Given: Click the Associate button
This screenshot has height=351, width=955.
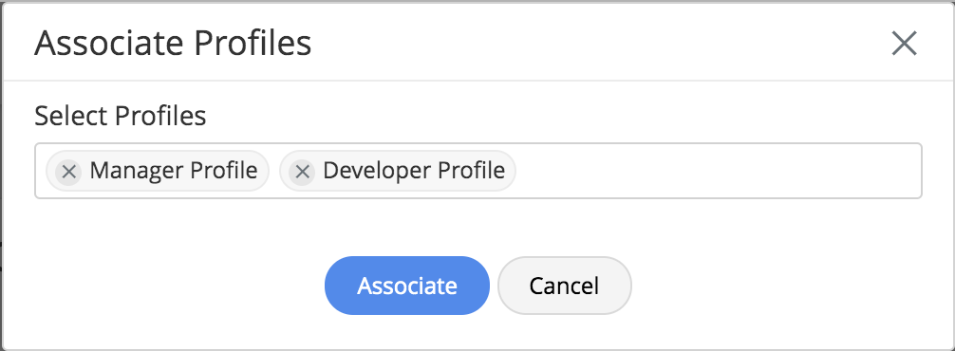Looking at the screenshot, I should point(407,286).
